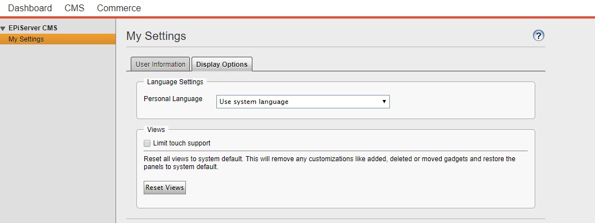
Task: Click the Limit touch support label text
Action: (x=182, y=143)
